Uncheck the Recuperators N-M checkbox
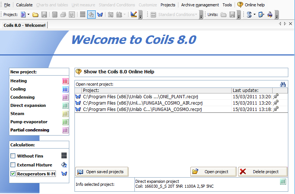The height and width of the screenshot is (194, 295). point(13,174)
